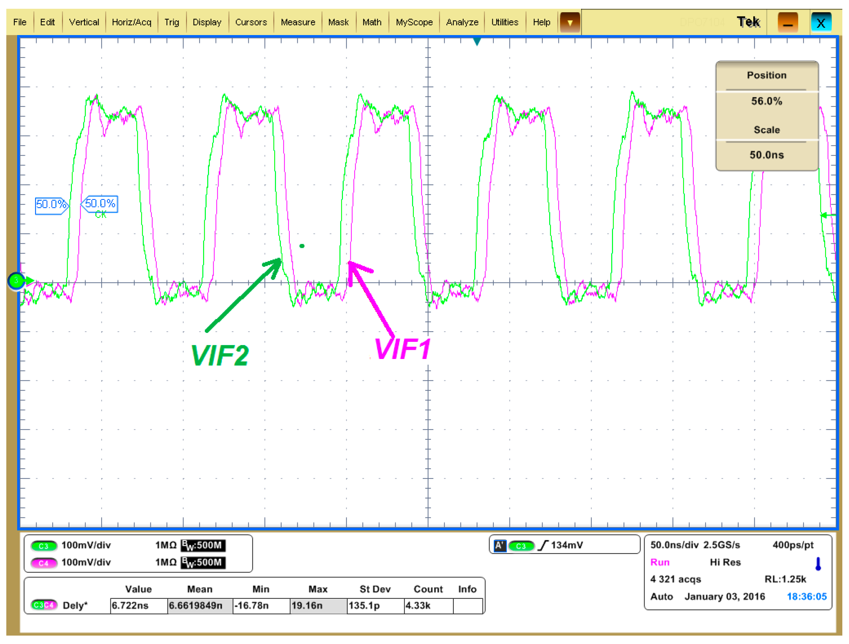Toggle the Run acquisition status
Image resolution: width=849 pixels, height=644 pixels.
click(660, 562)
